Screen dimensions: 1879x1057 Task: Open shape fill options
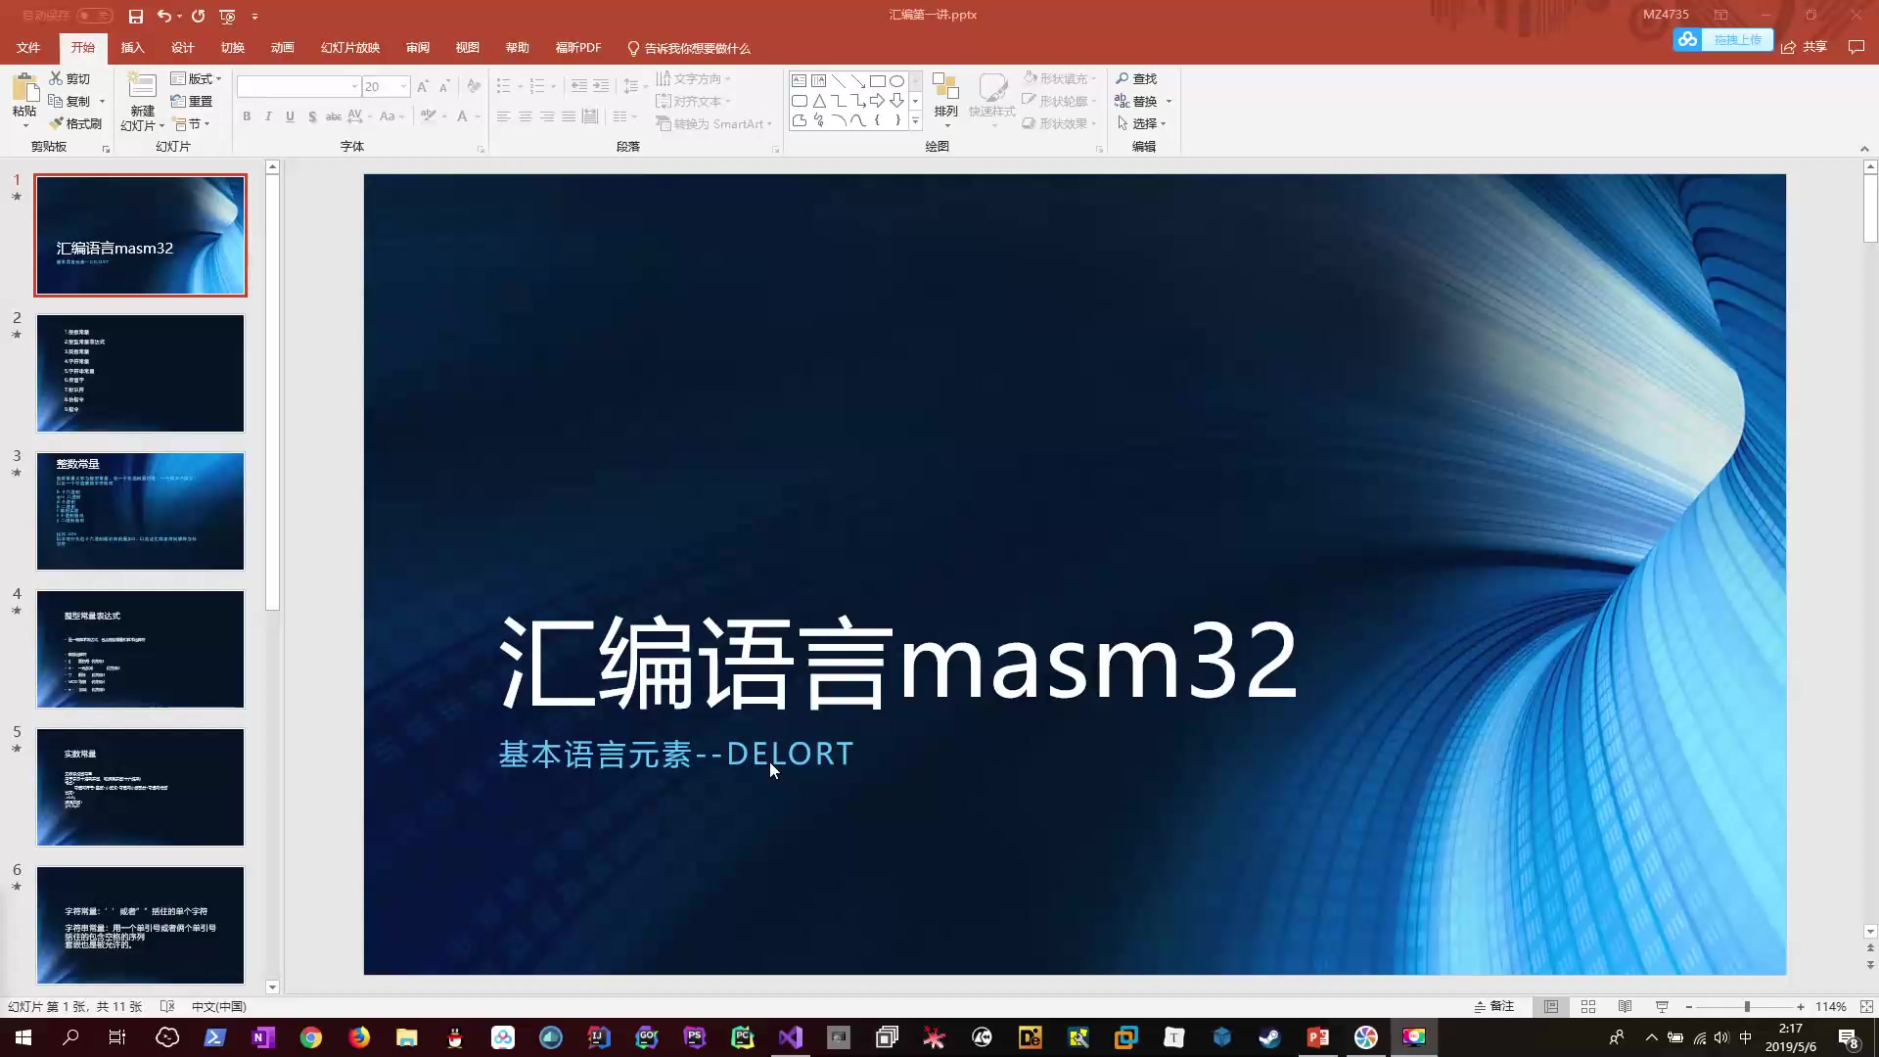1059,77
